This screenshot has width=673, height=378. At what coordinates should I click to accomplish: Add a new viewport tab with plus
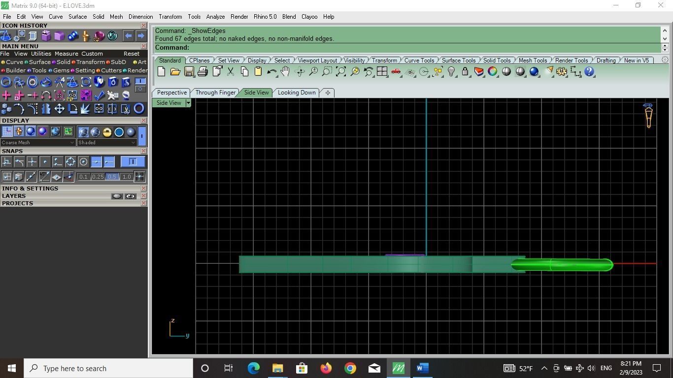tap(328, 93)
